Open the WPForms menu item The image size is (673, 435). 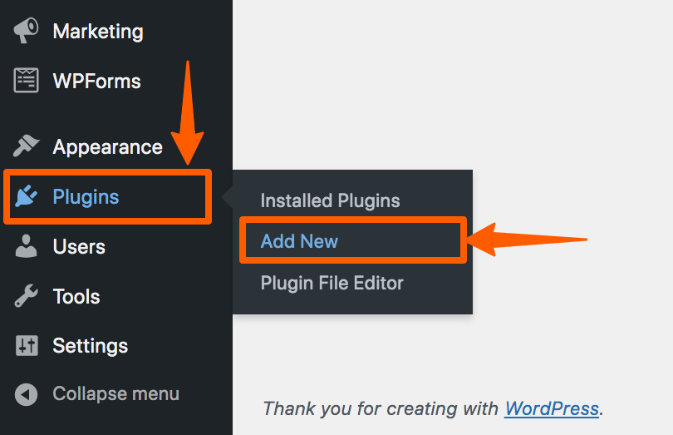coord(96,82)
